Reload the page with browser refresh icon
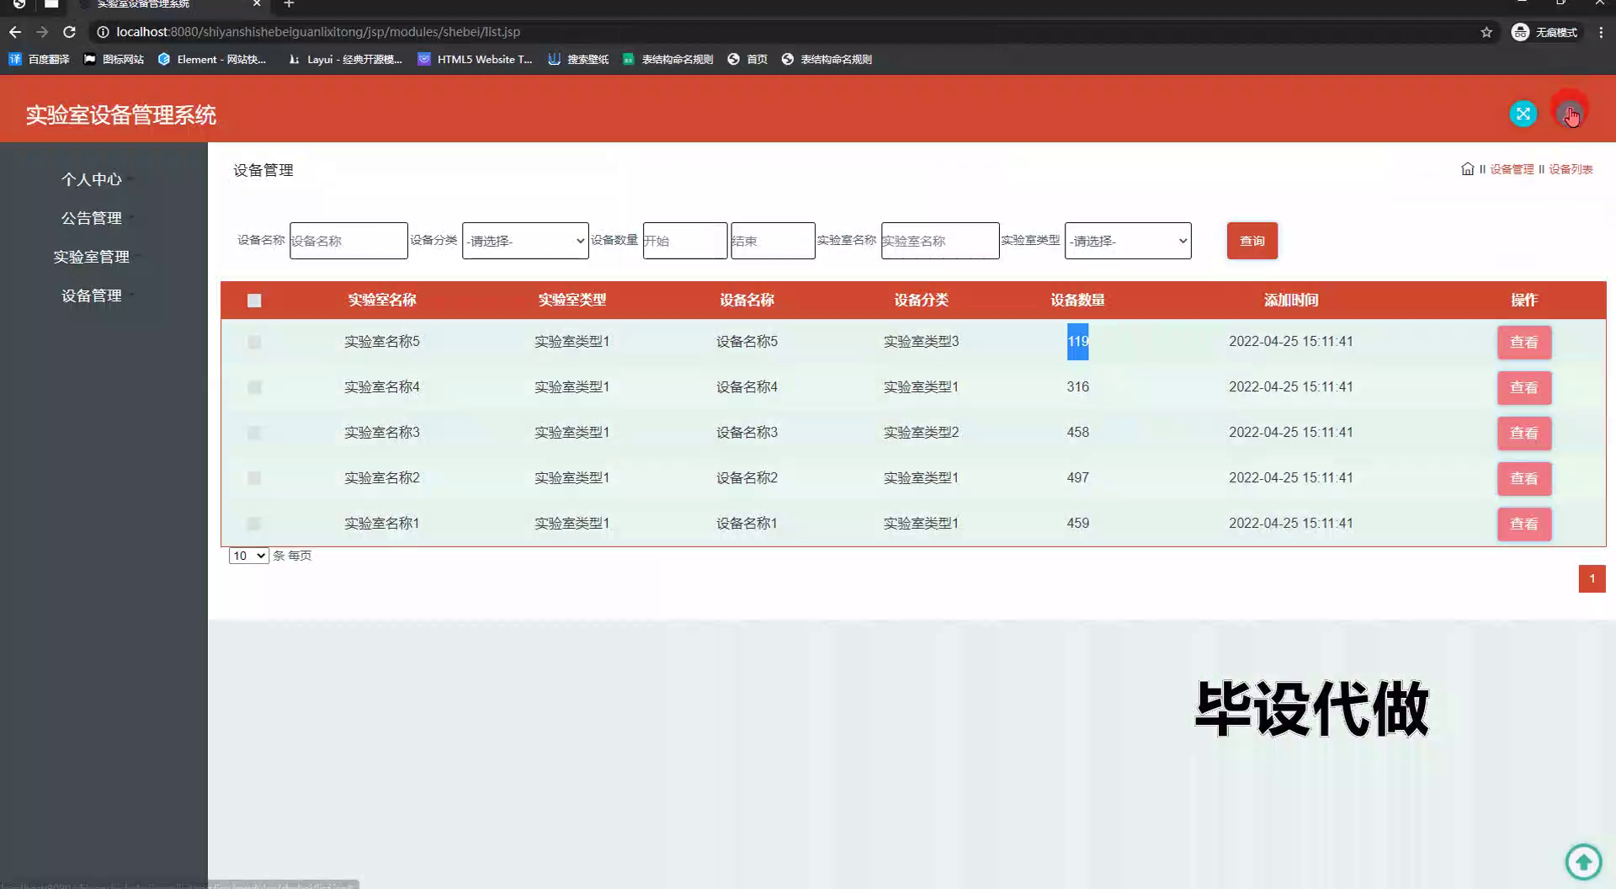 pos(70,32)
